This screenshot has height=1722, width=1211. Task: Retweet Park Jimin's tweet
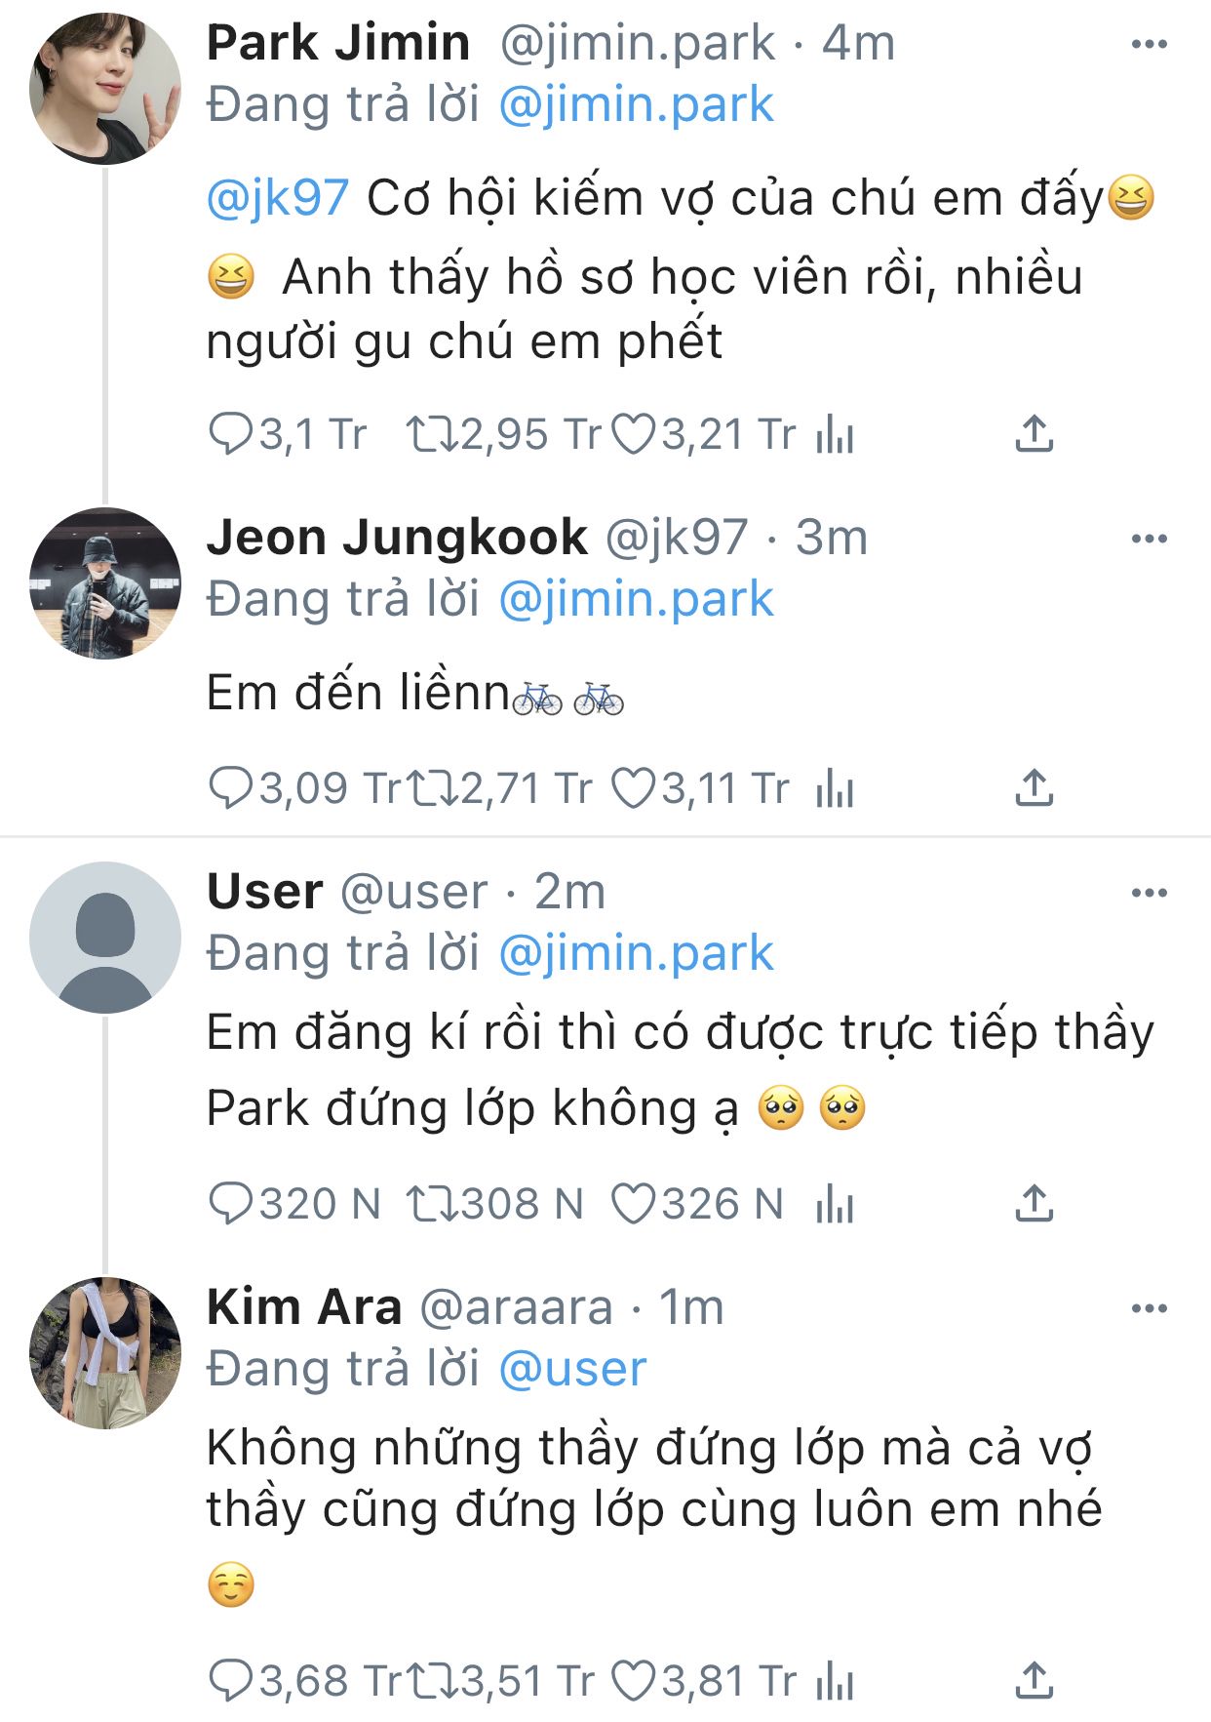point(432,434)
